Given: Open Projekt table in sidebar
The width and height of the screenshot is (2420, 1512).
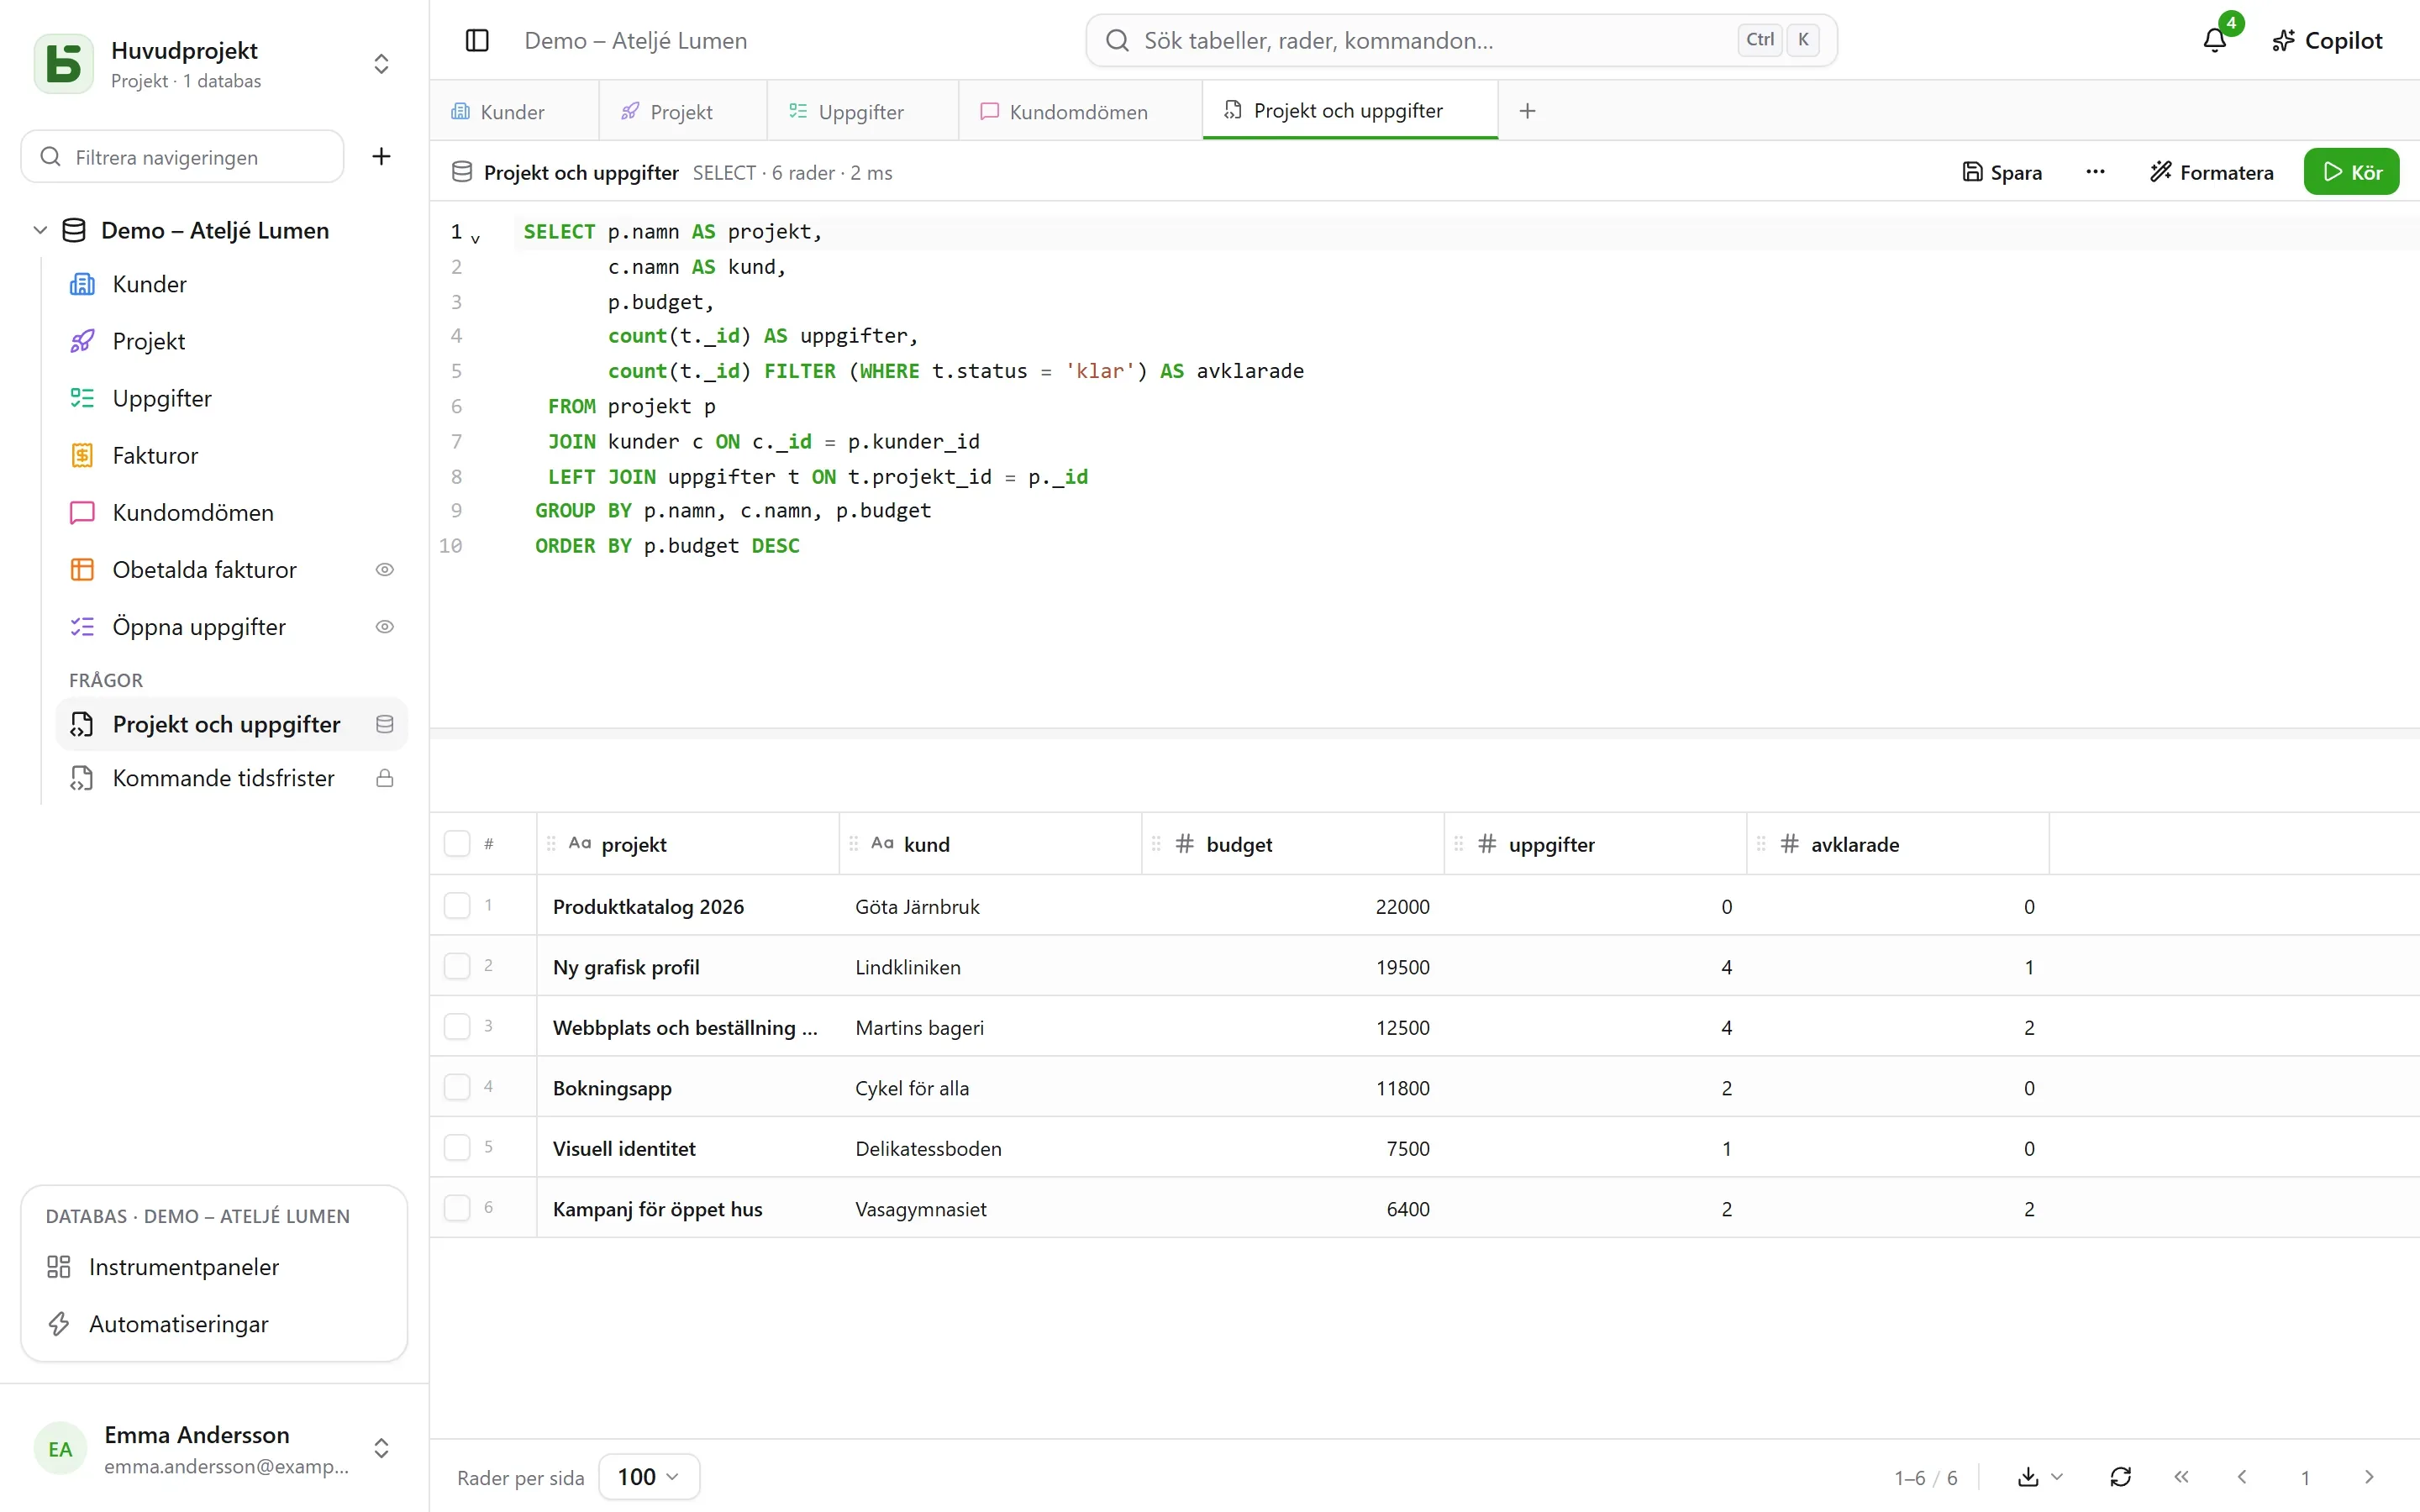Looking at the screenshot, I should pyautogui.click(x=231, y=342).
